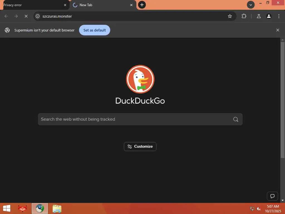Go forward to next page

pos(16,16)
